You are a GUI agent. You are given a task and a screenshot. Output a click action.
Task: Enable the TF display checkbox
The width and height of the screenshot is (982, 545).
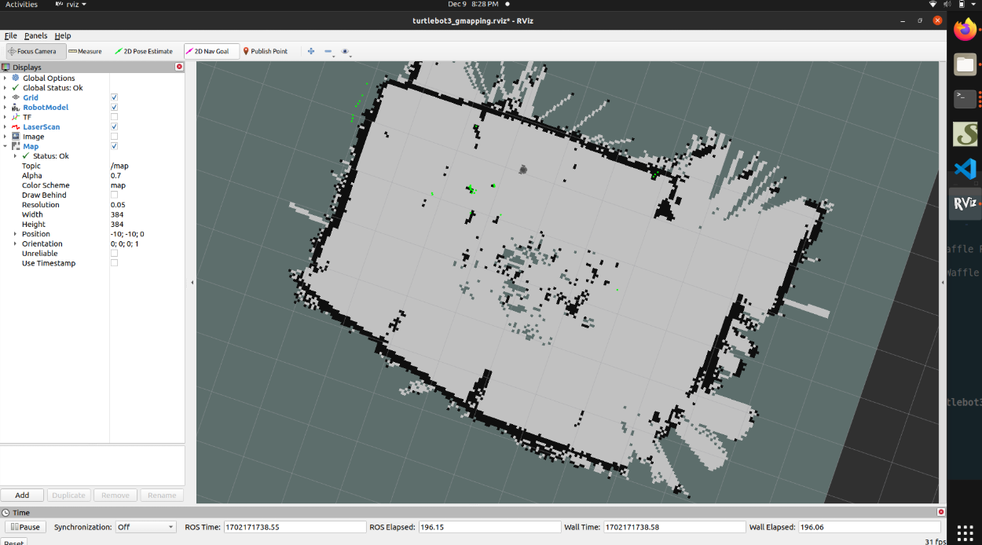(x=114, y=117)
